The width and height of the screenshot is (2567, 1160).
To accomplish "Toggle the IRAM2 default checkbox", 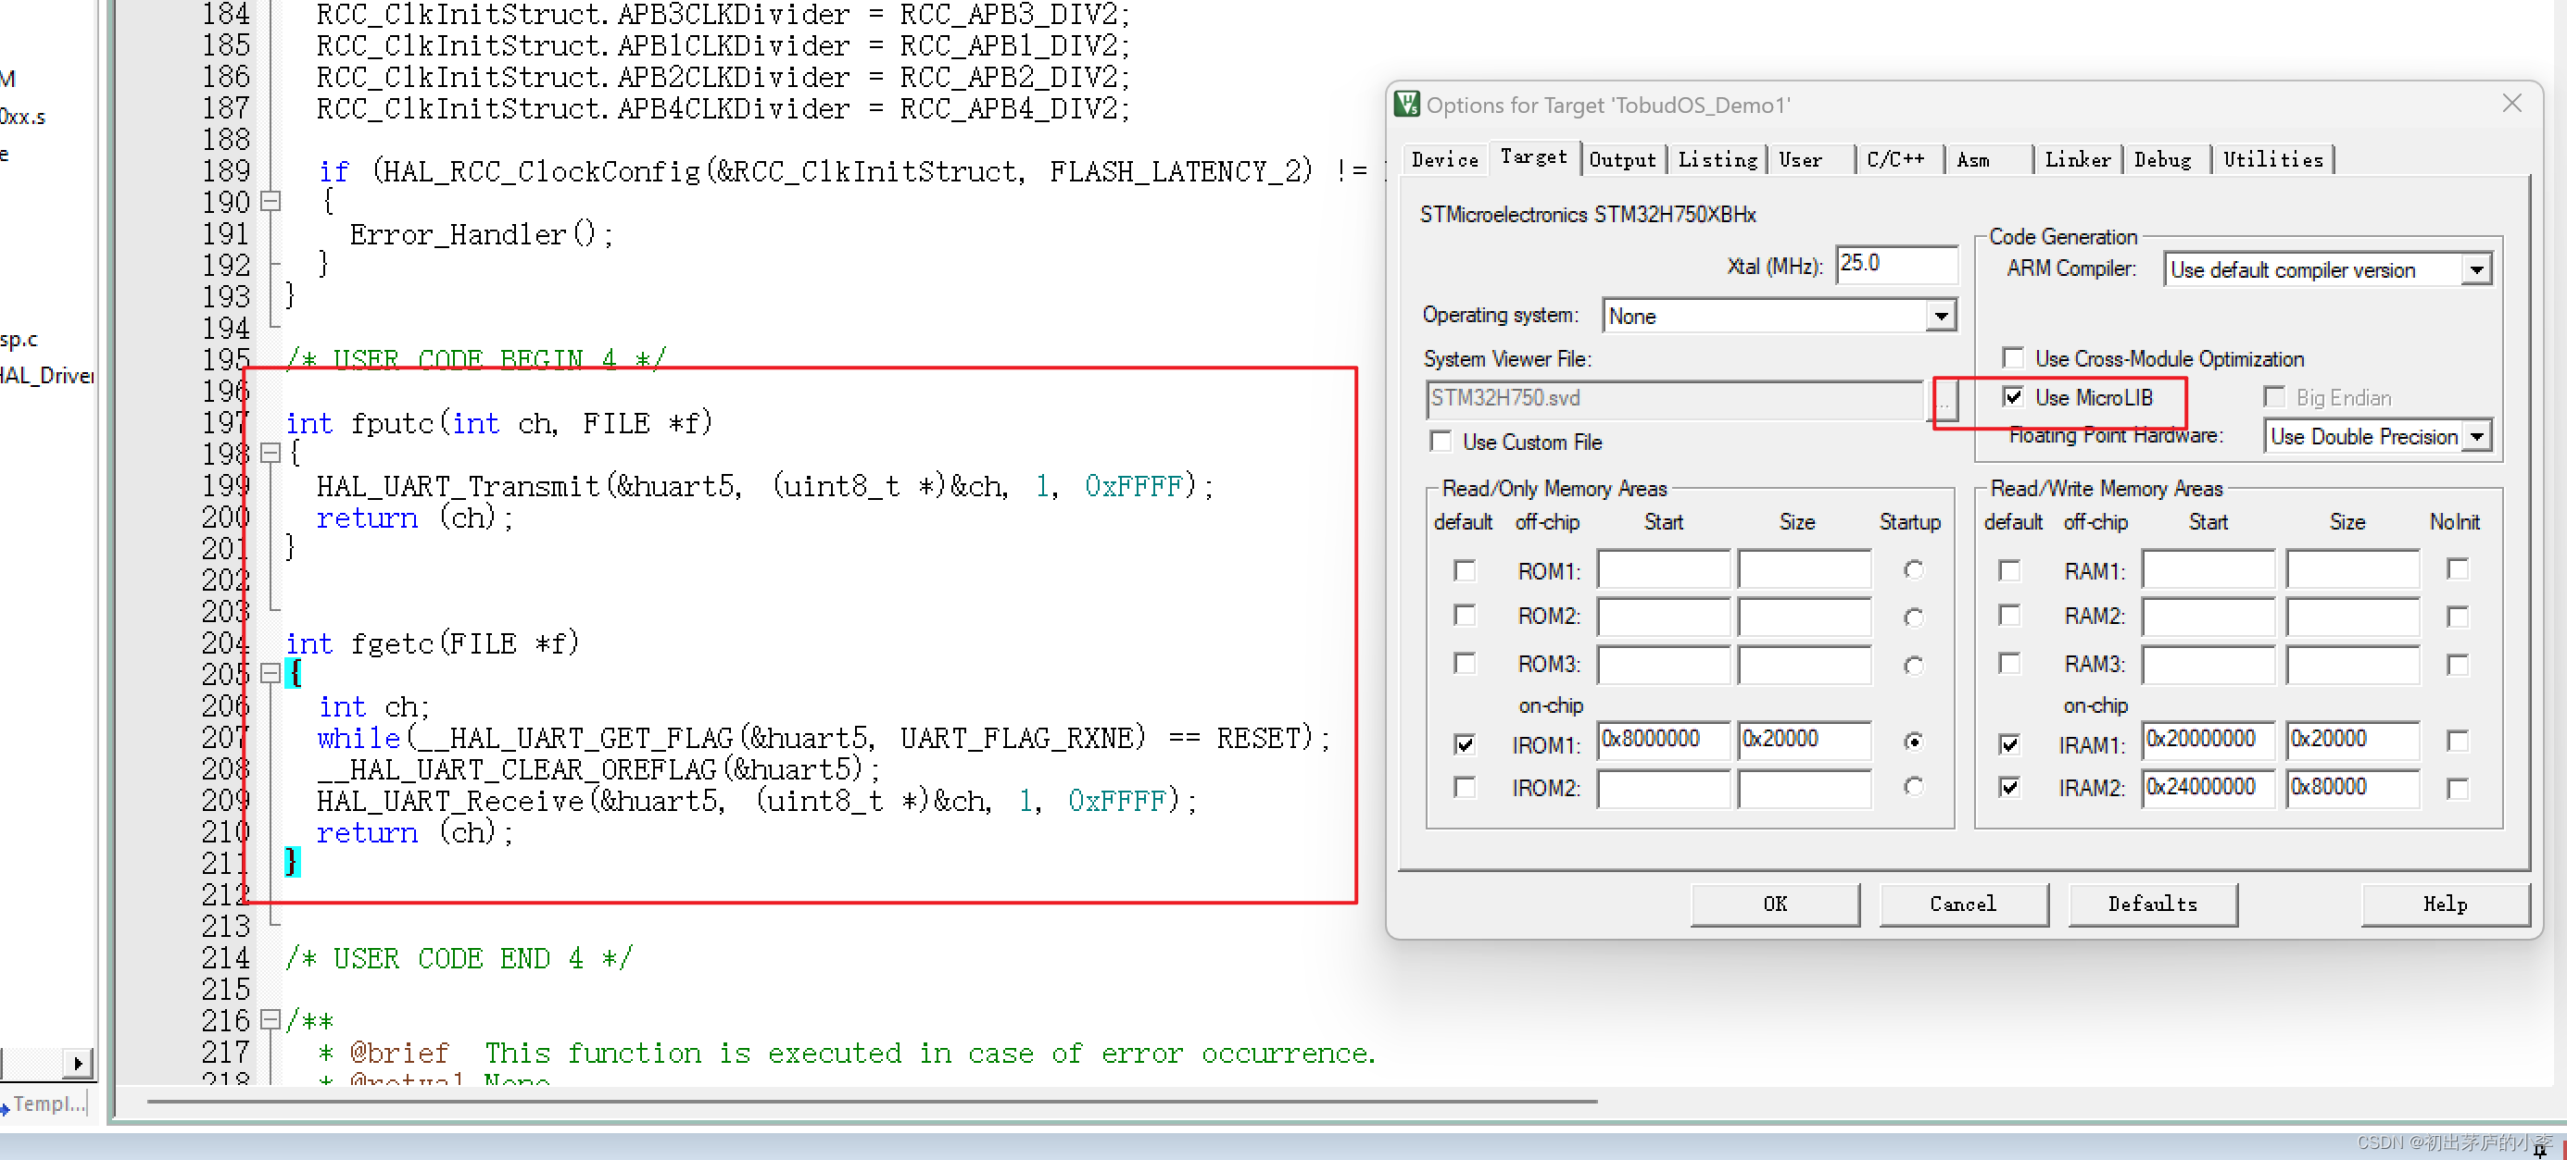I will click(x=2009, y=788).
